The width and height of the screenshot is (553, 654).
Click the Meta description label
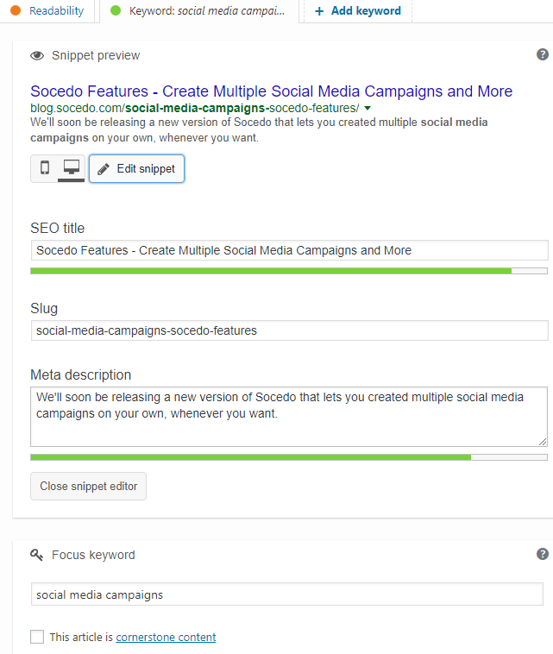[81, 374]
